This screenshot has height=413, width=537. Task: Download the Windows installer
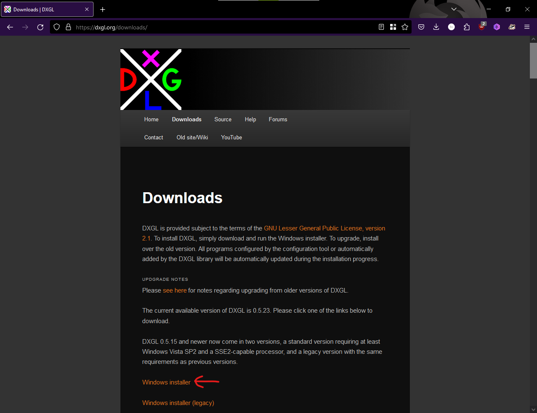166,382
